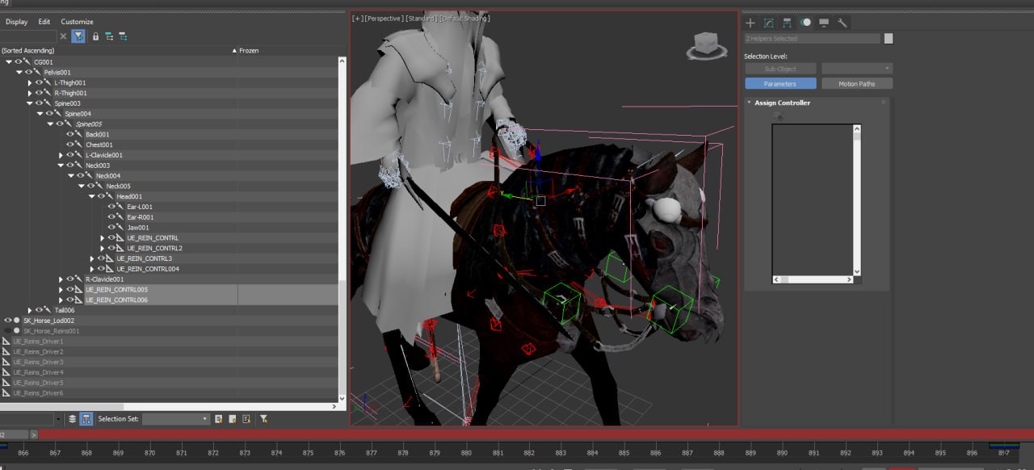Hide Pelvis001 using its eye icon

(x=28, y=72)
